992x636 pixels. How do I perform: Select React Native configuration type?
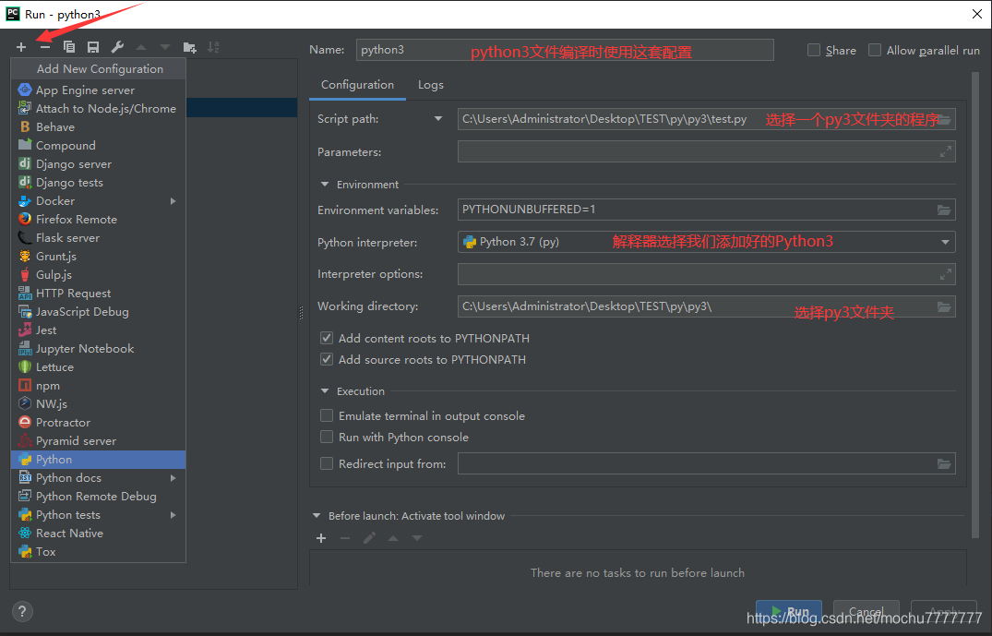[x=98, y=533]
